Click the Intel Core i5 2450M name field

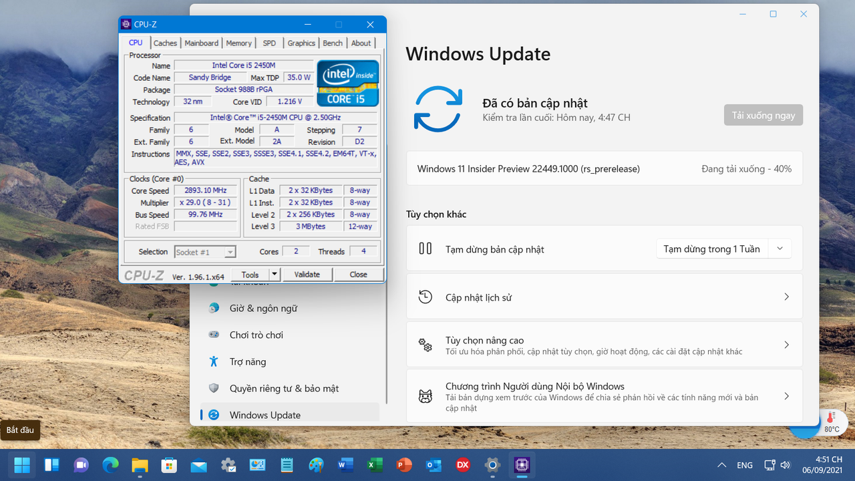coord(244,65)
